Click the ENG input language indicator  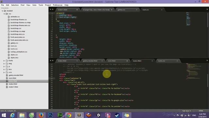click(x=194, y=115)
